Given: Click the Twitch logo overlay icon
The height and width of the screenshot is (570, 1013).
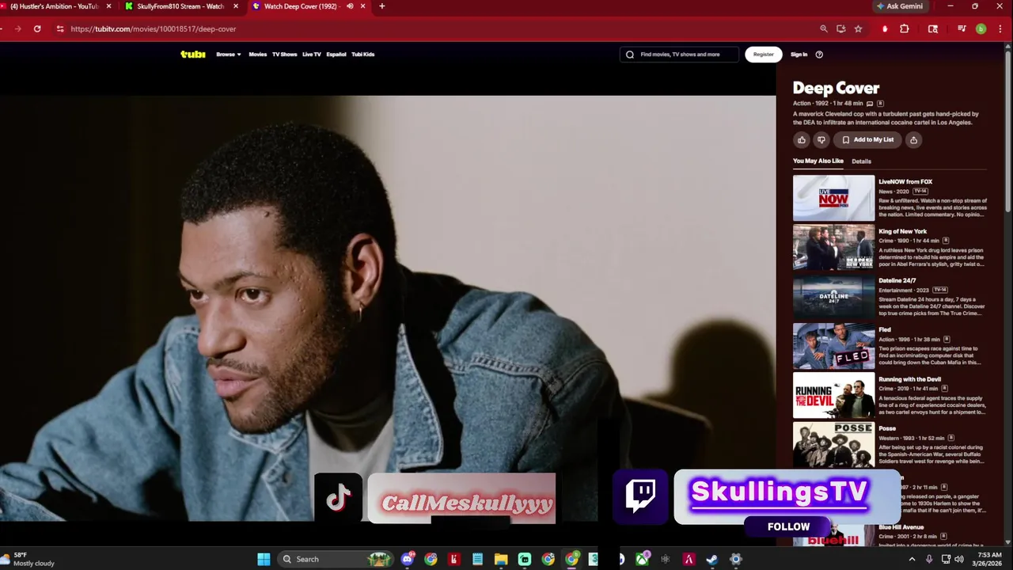Looking at the screenshot, I should coord(640,496).
